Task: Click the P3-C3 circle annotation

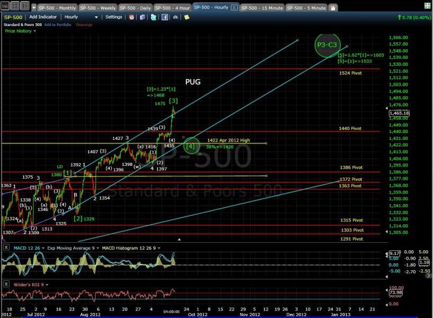Action: click(327, 45)
